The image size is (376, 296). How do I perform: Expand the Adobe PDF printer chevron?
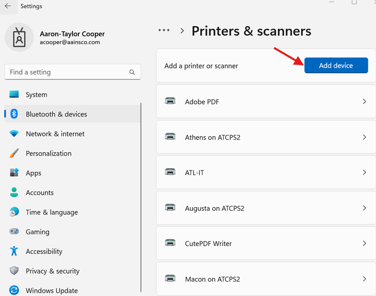pos(364,102)
